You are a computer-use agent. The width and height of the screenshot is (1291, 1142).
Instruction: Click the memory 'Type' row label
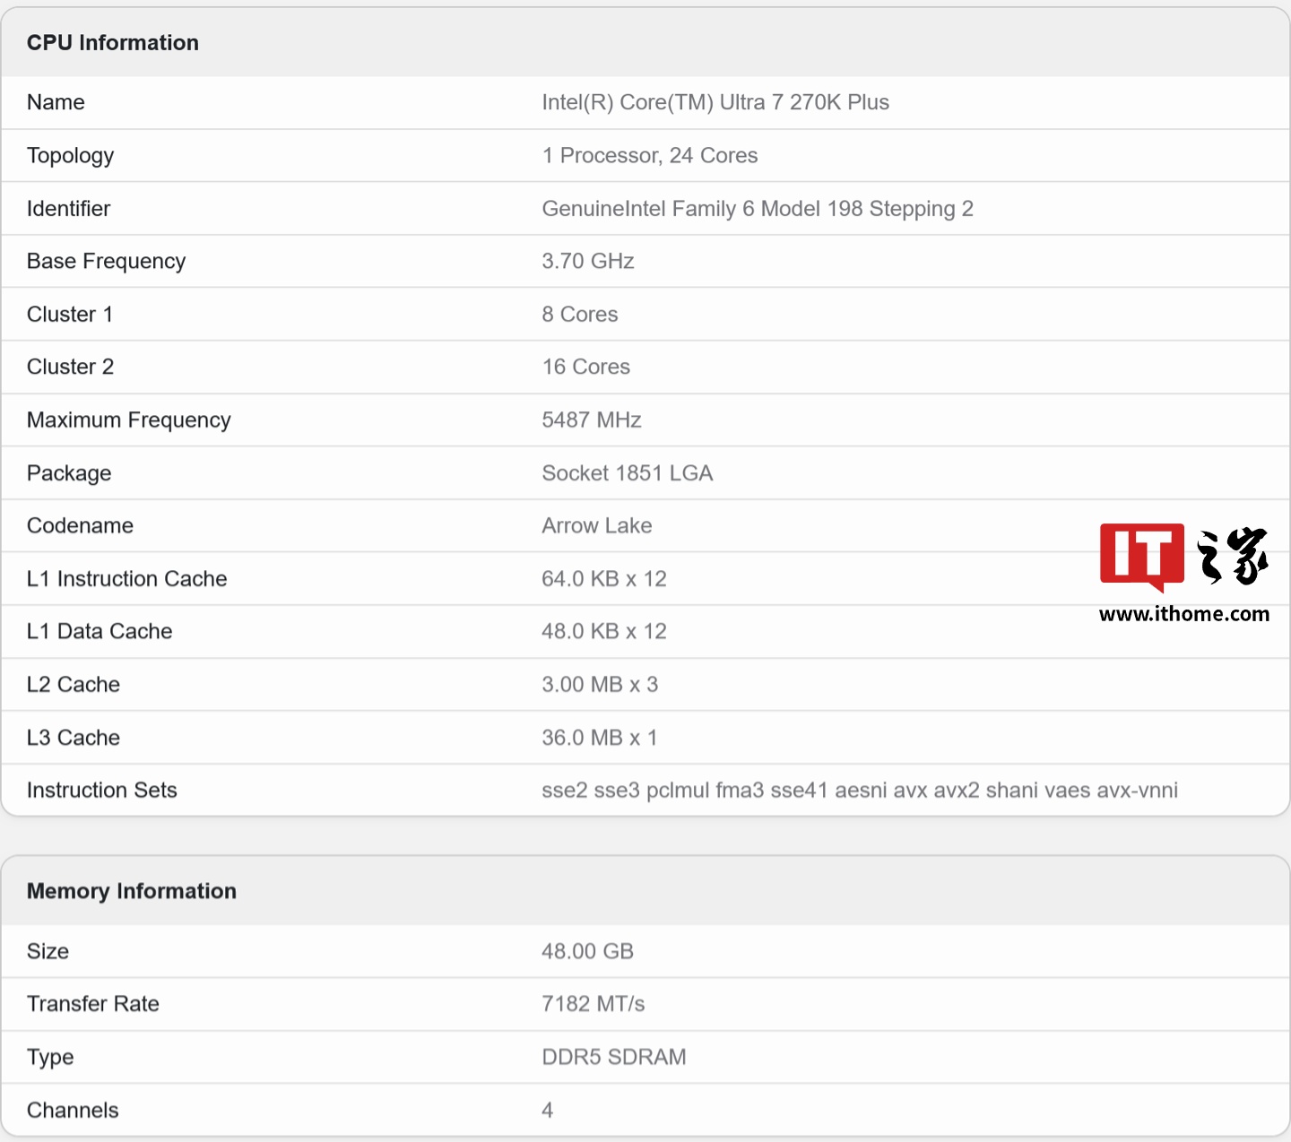50,1058
